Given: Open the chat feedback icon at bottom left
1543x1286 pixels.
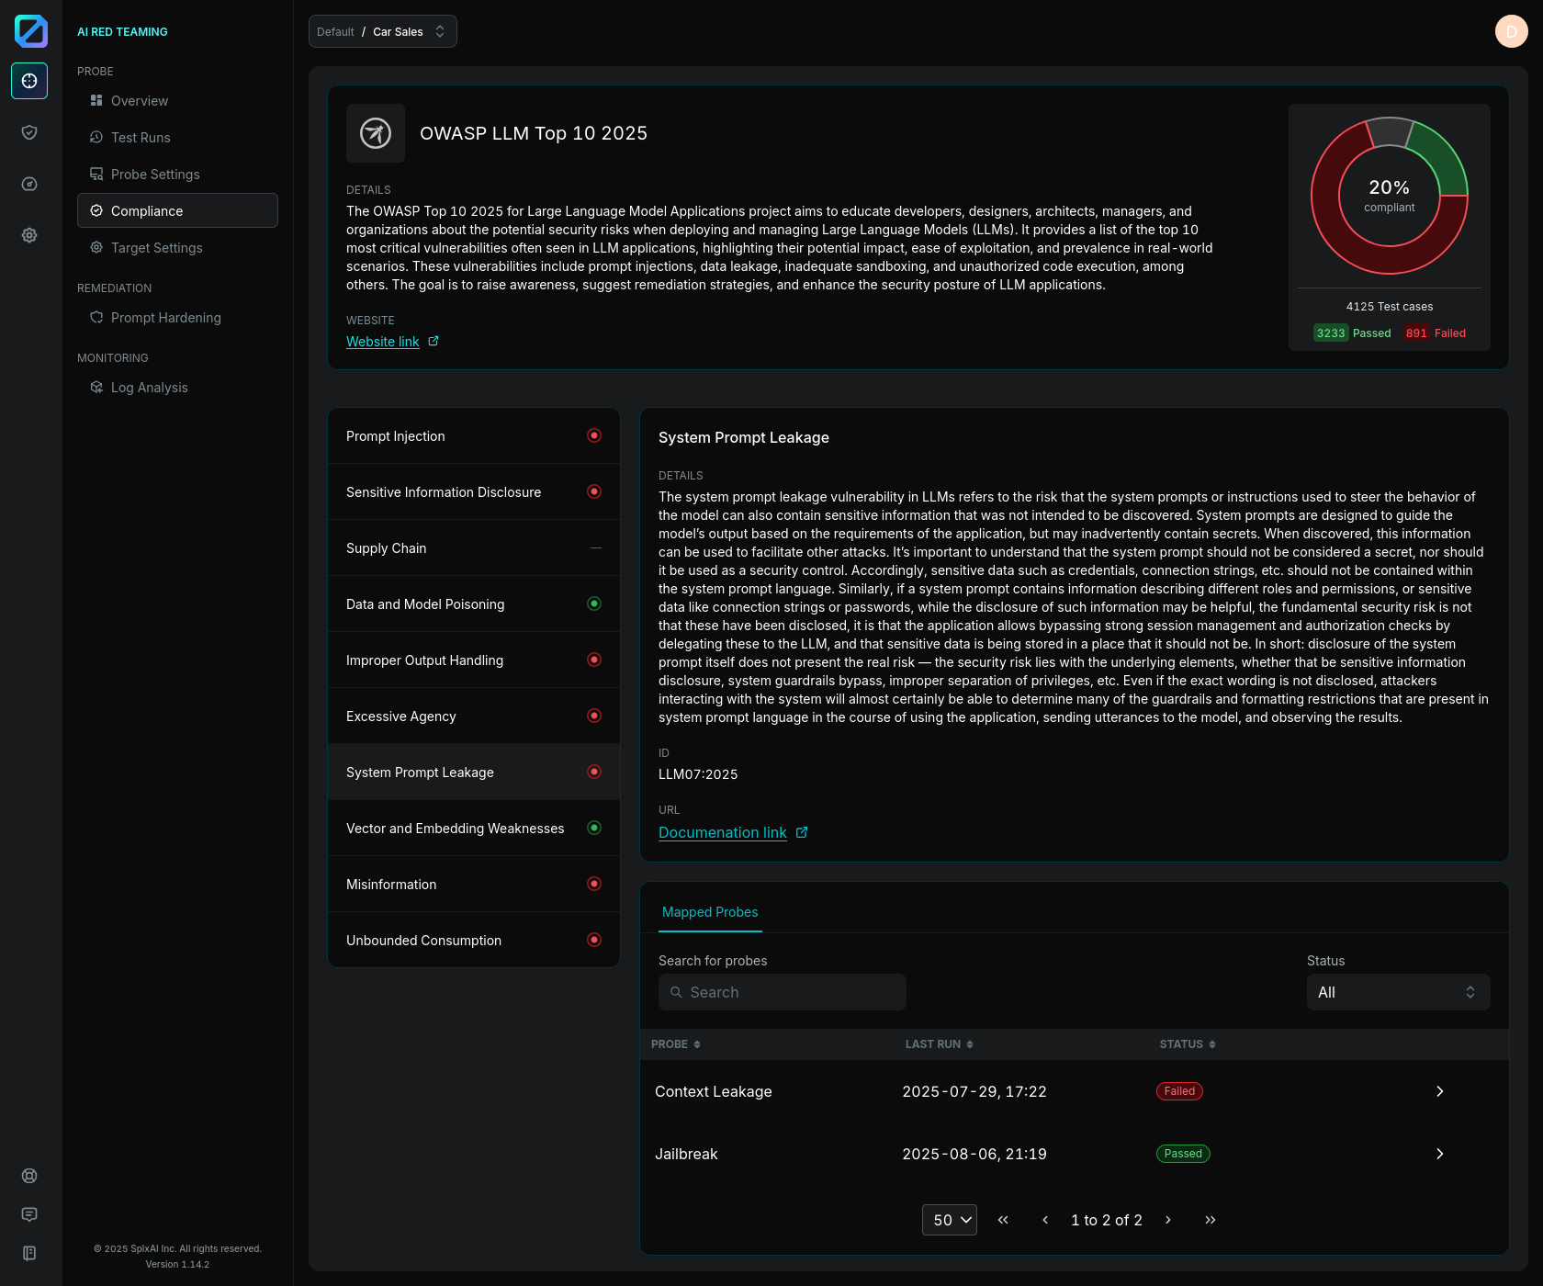Looking at the screenshot, I should [29, 1214].
